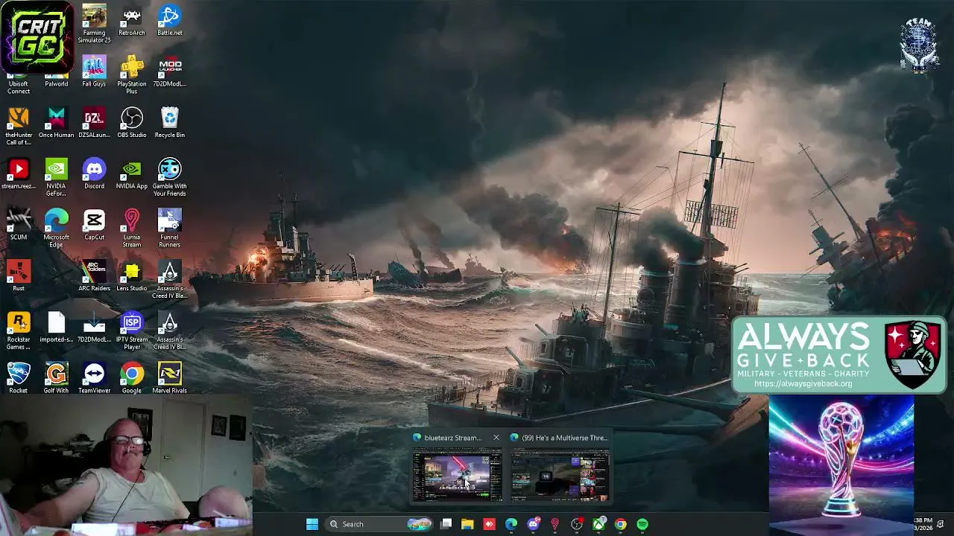The height and width of the screenshot is (536, 954).
Task: Select the stream.reez desktop shortcut
Action: point(19,173)
